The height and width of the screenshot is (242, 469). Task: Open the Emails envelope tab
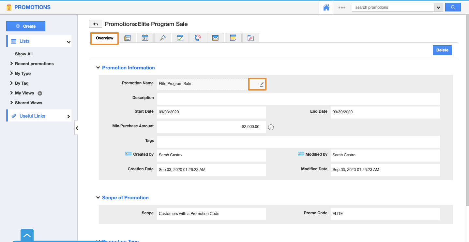coord(215,38)
